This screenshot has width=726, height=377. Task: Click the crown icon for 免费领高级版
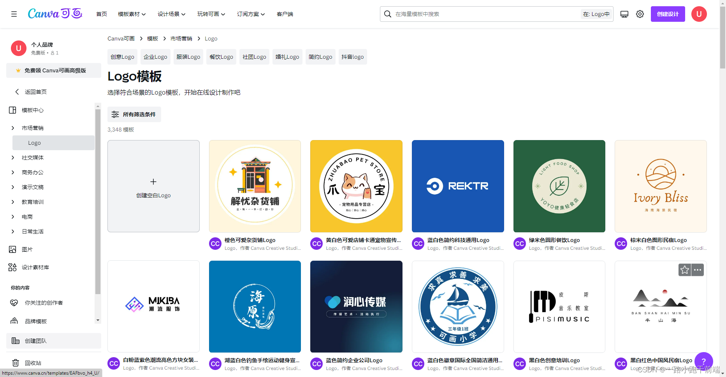(x=18, y=70)
